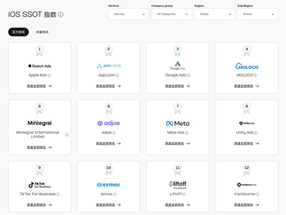Click the AppLovin logo

tap(109, 66)
